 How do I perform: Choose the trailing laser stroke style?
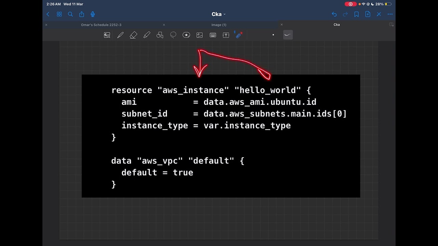[288, 35]
